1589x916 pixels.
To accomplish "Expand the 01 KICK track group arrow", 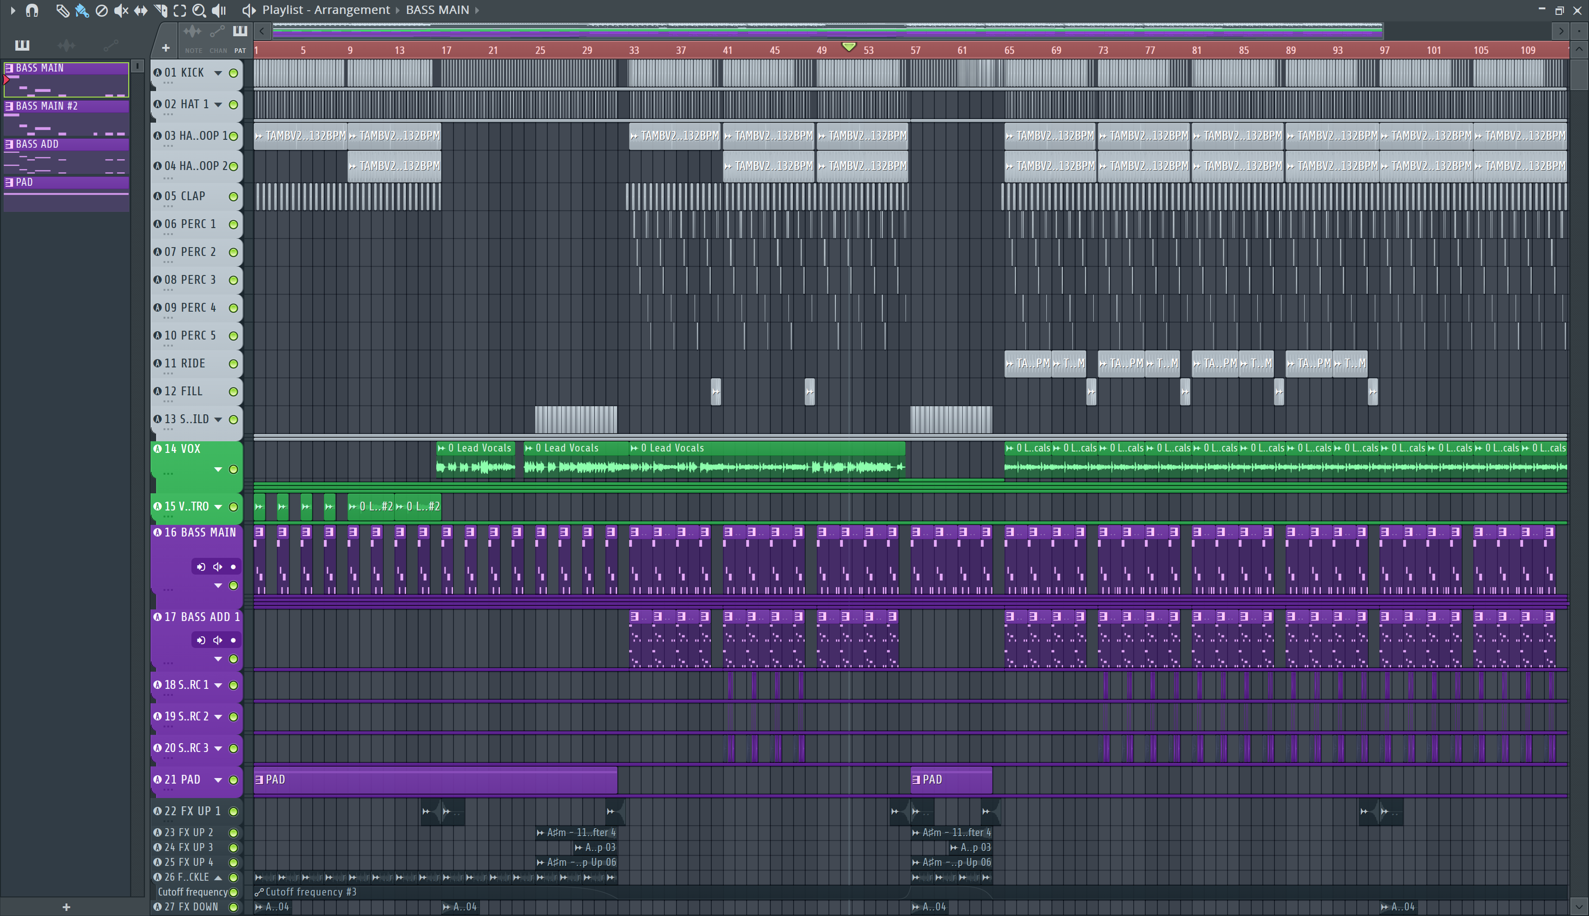I will pyautogui.click(x=218, y=73).
